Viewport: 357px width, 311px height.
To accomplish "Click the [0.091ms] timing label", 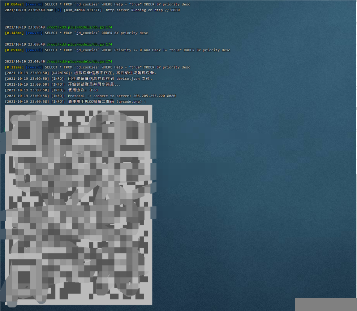I will pos(14,50).
